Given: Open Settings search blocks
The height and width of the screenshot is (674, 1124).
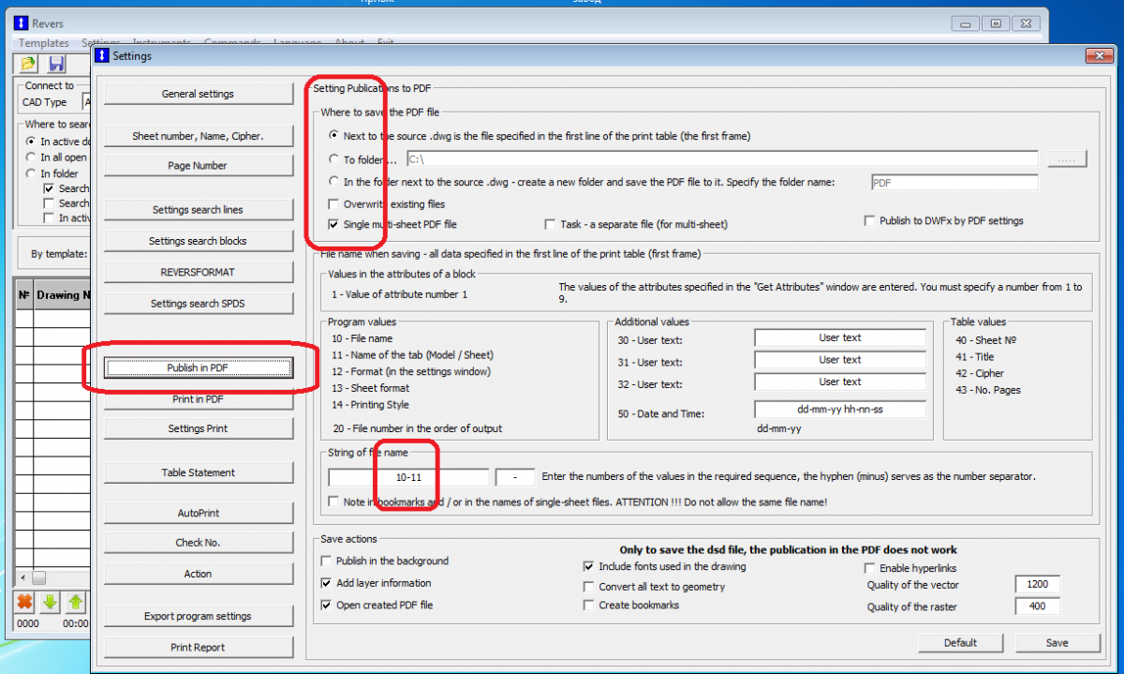Looking at the screenshot, I should [x=198, y=241].
